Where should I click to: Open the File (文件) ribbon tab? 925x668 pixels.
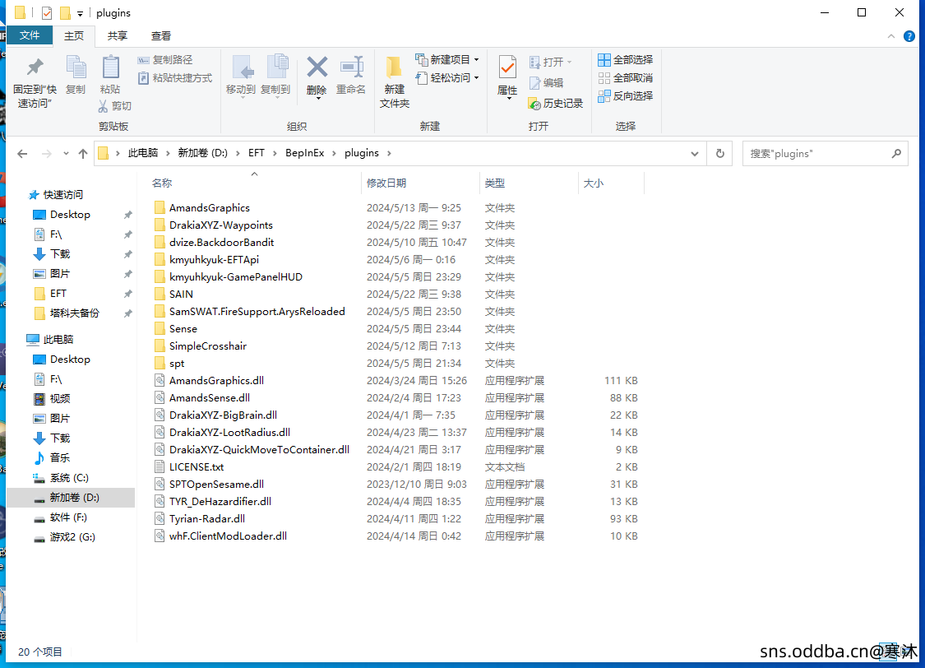coord(30,35)
